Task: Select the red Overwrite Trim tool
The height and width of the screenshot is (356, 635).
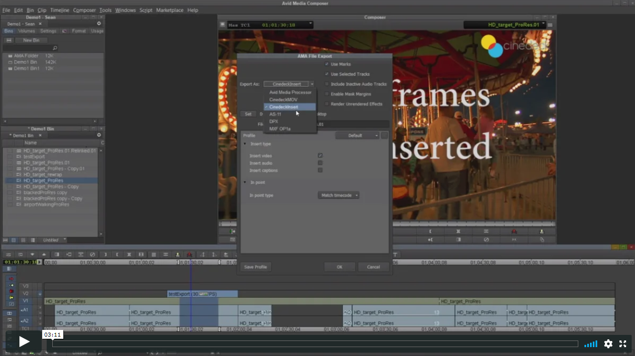Action: point(11,291)
